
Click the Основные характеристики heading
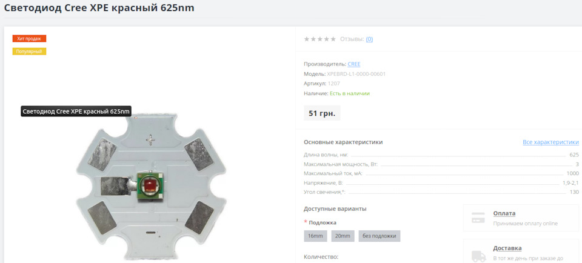coord(343,142)
